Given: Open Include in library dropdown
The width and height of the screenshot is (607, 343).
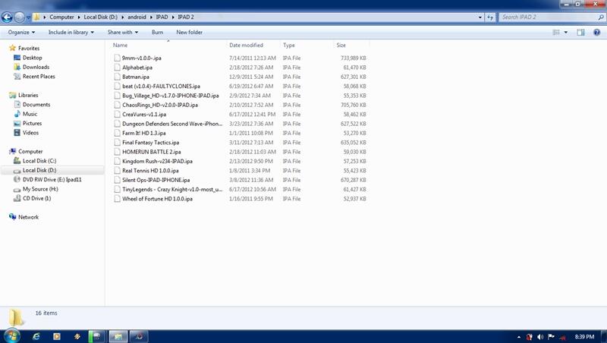Looking at the screenshot, I should coord(71,32).
